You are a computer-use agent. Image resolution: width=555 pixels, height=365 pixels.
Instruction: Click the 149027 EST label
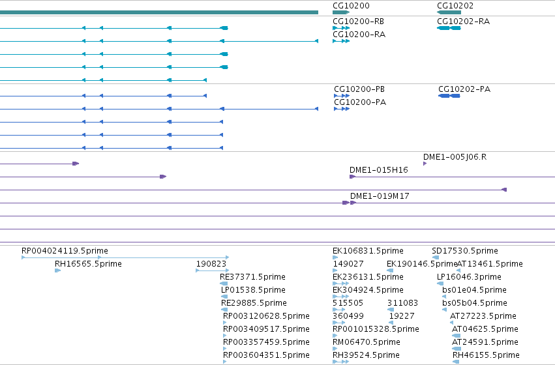348,264
